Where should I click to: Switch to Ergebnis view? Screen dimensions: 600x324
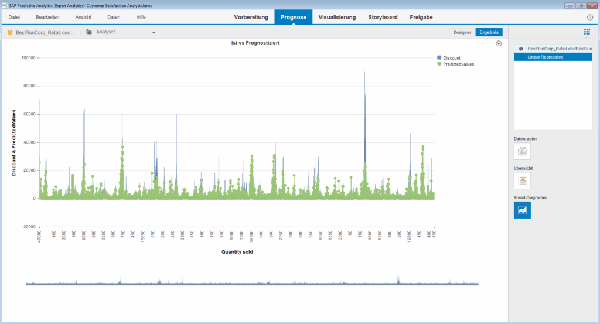click(x=489, y=32)
